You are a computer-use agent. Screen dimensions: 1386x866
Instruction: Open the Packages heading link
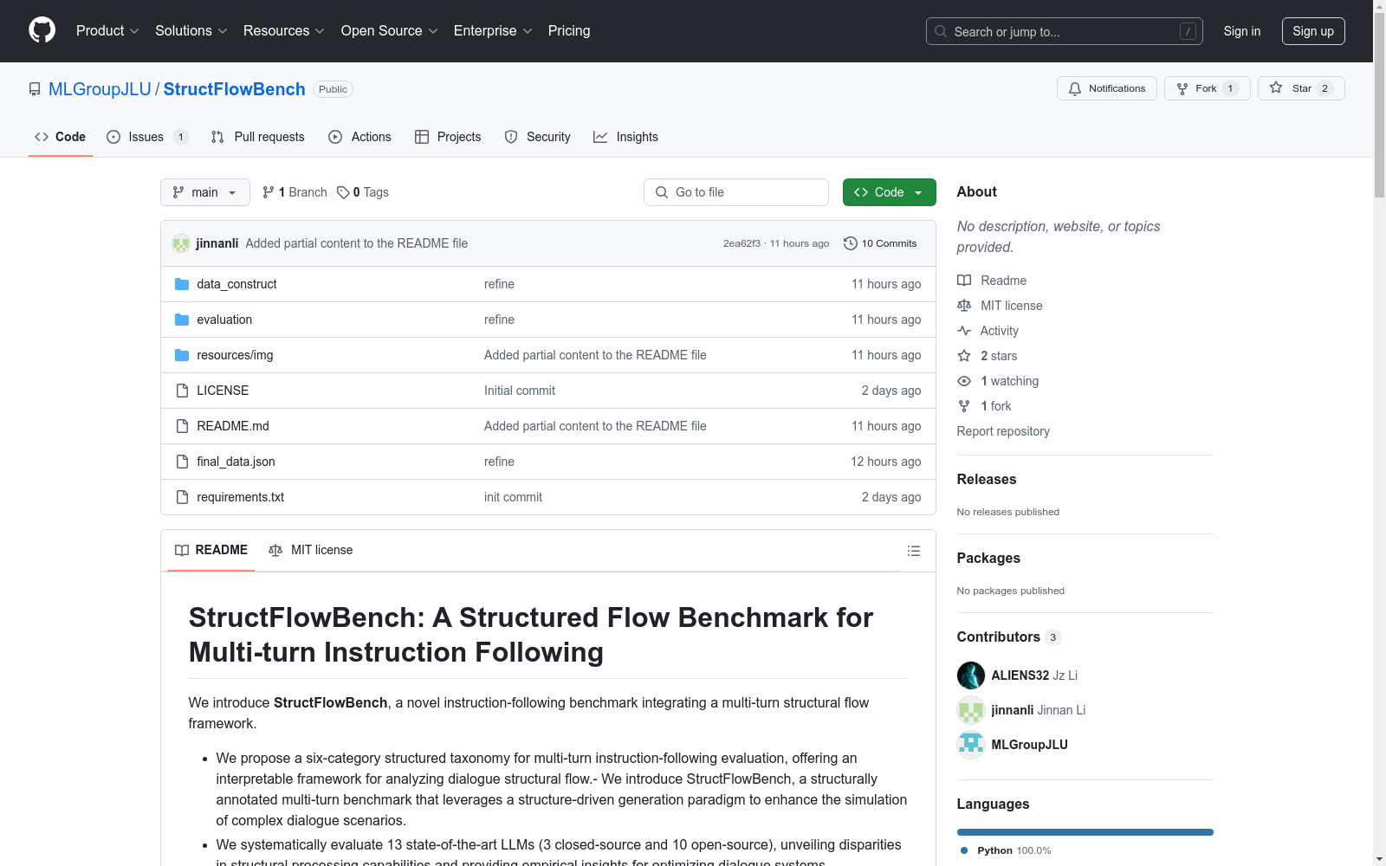pos(988,559)
